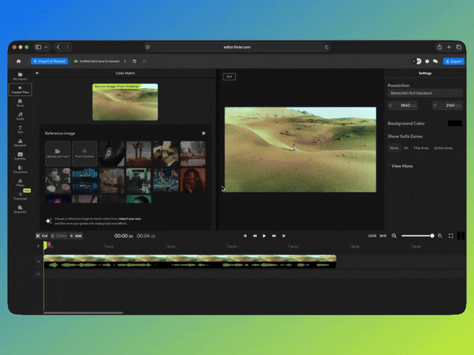Select the Action Area safe zone
The width and height of the screenshot is (474, 355).
(443, 148)
